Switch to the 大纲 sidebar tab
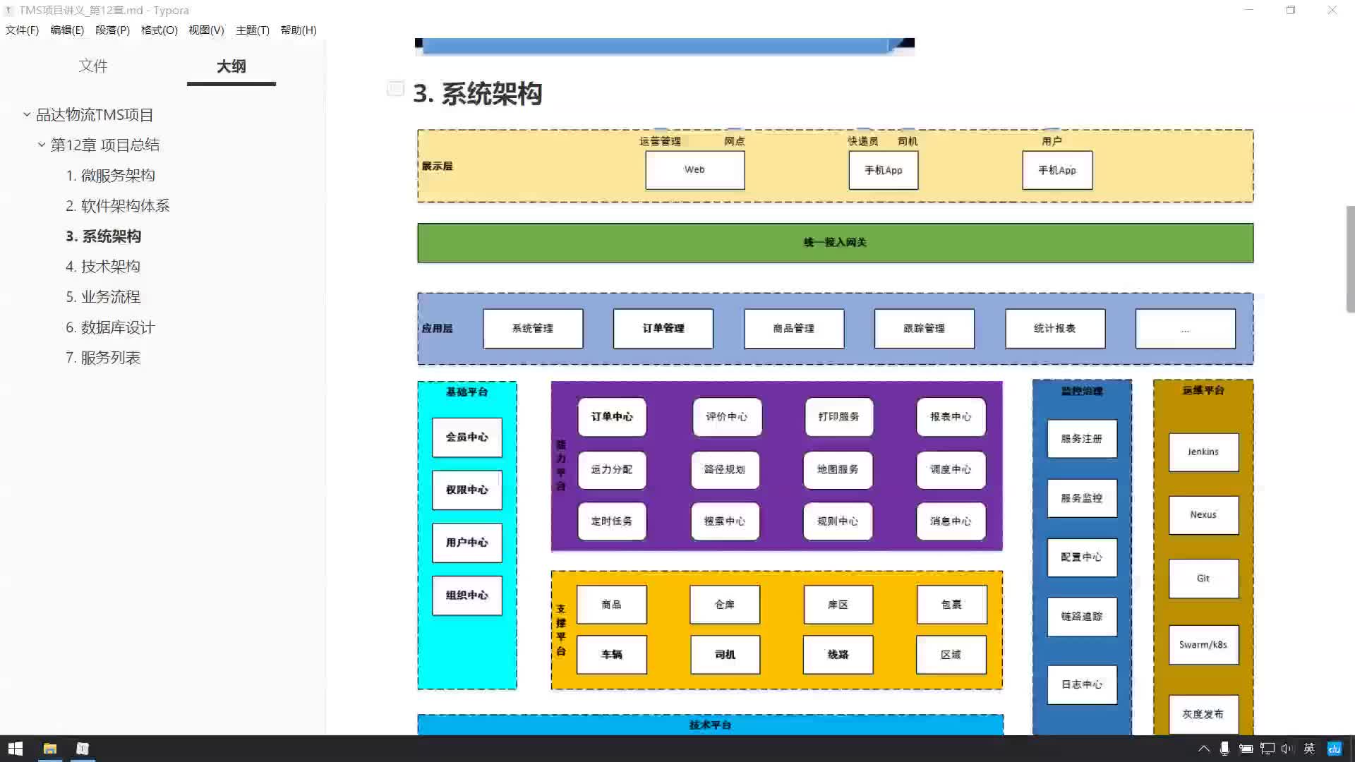 tap(231, 66)
